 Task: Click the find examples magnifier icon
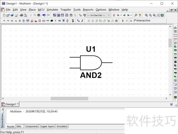click(x=136, y=15)
